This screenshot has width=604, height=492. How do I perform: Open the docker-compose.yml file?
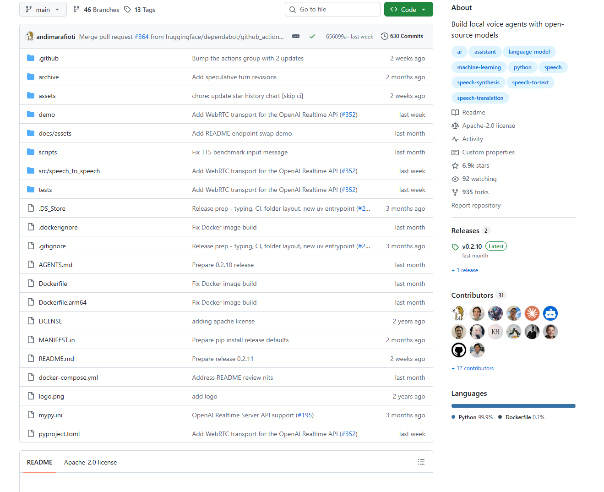pyautogui.click(x=68, y=377)
